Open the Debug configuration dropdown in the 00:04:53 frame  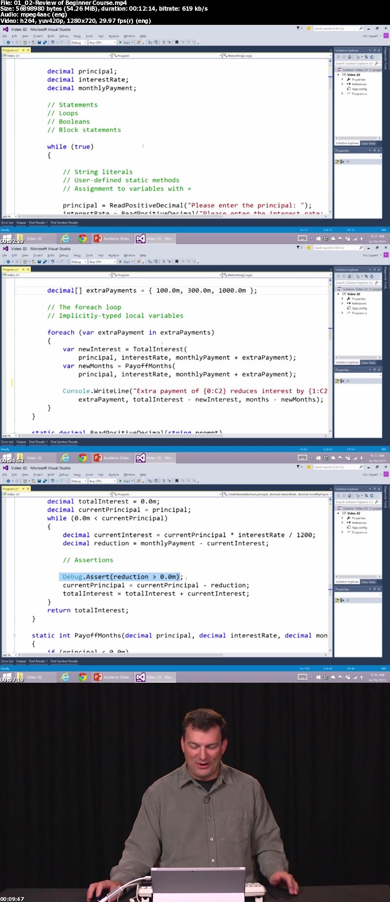point(78,262)
